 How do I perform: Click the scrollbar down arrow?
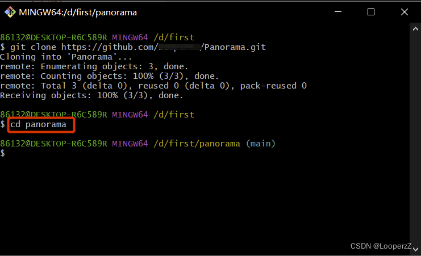[x=415, y=250]
